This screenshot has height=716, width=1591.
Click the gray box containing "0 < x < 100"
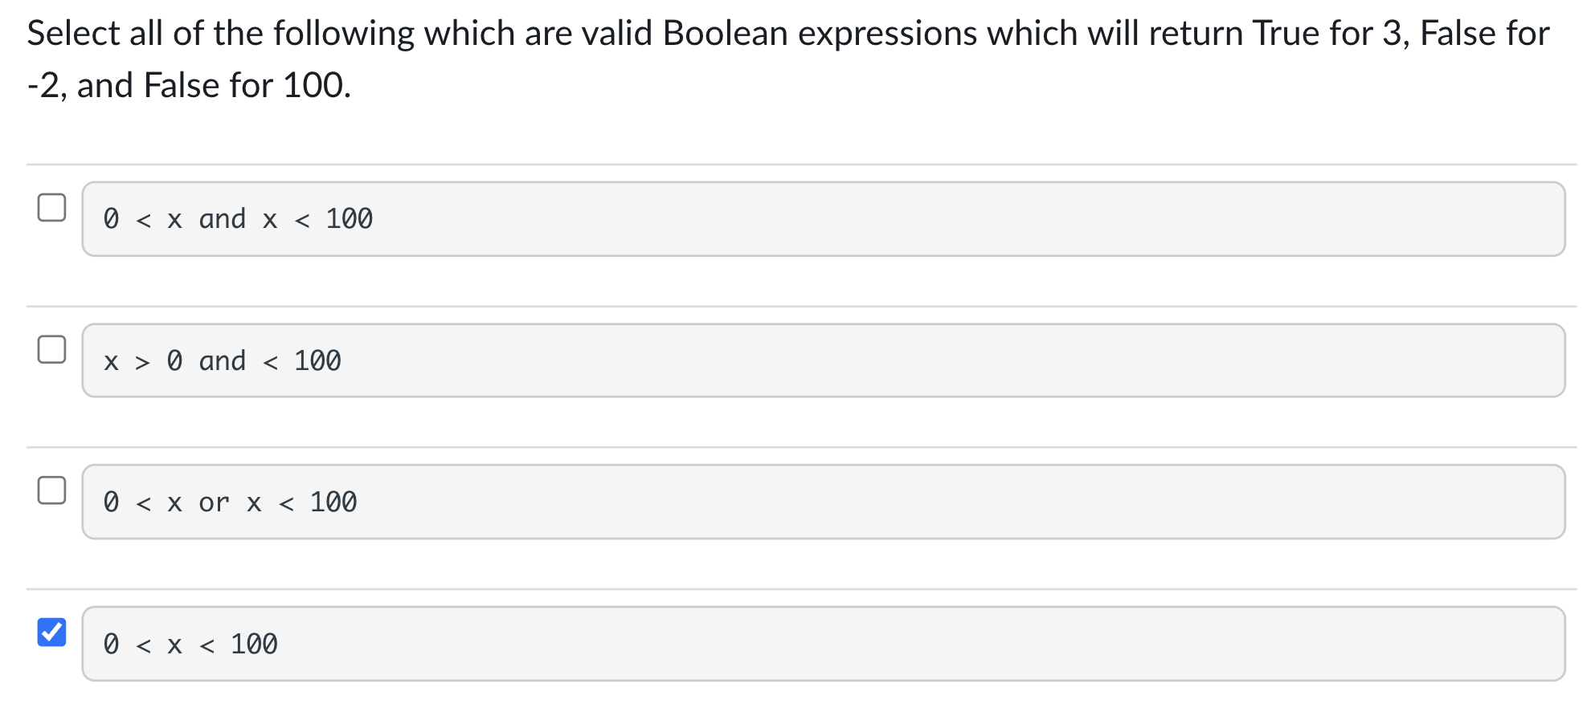click(820, 644)
